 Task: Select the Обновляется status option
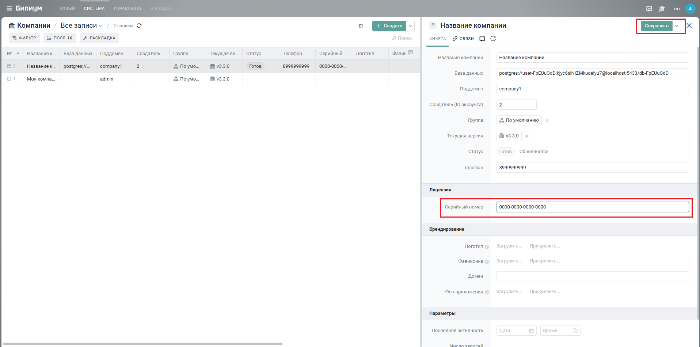click(x=534, y=152)
